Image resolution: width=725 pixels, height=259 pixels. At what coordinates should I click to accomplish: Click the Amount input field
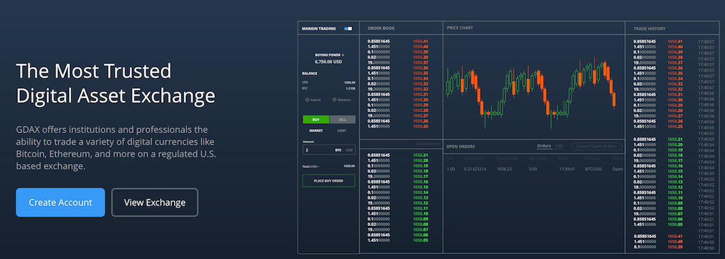(329, 150)
